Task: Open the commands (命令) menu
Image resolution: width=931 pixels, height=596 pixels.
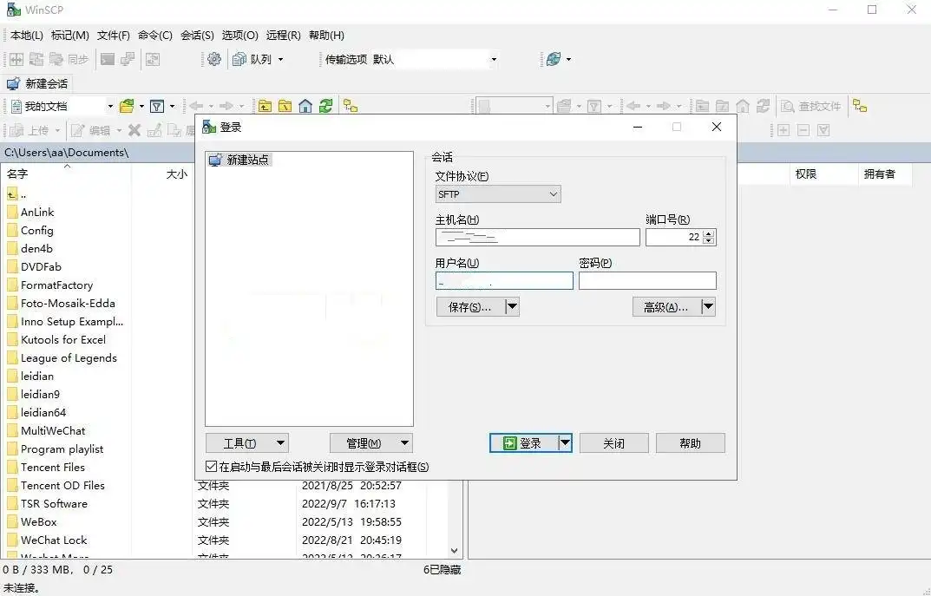Action: [x=155, y=35]
